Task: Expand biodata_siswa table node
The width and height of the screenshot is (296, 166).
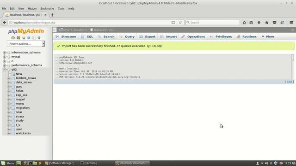Action: tap(9, 78)
